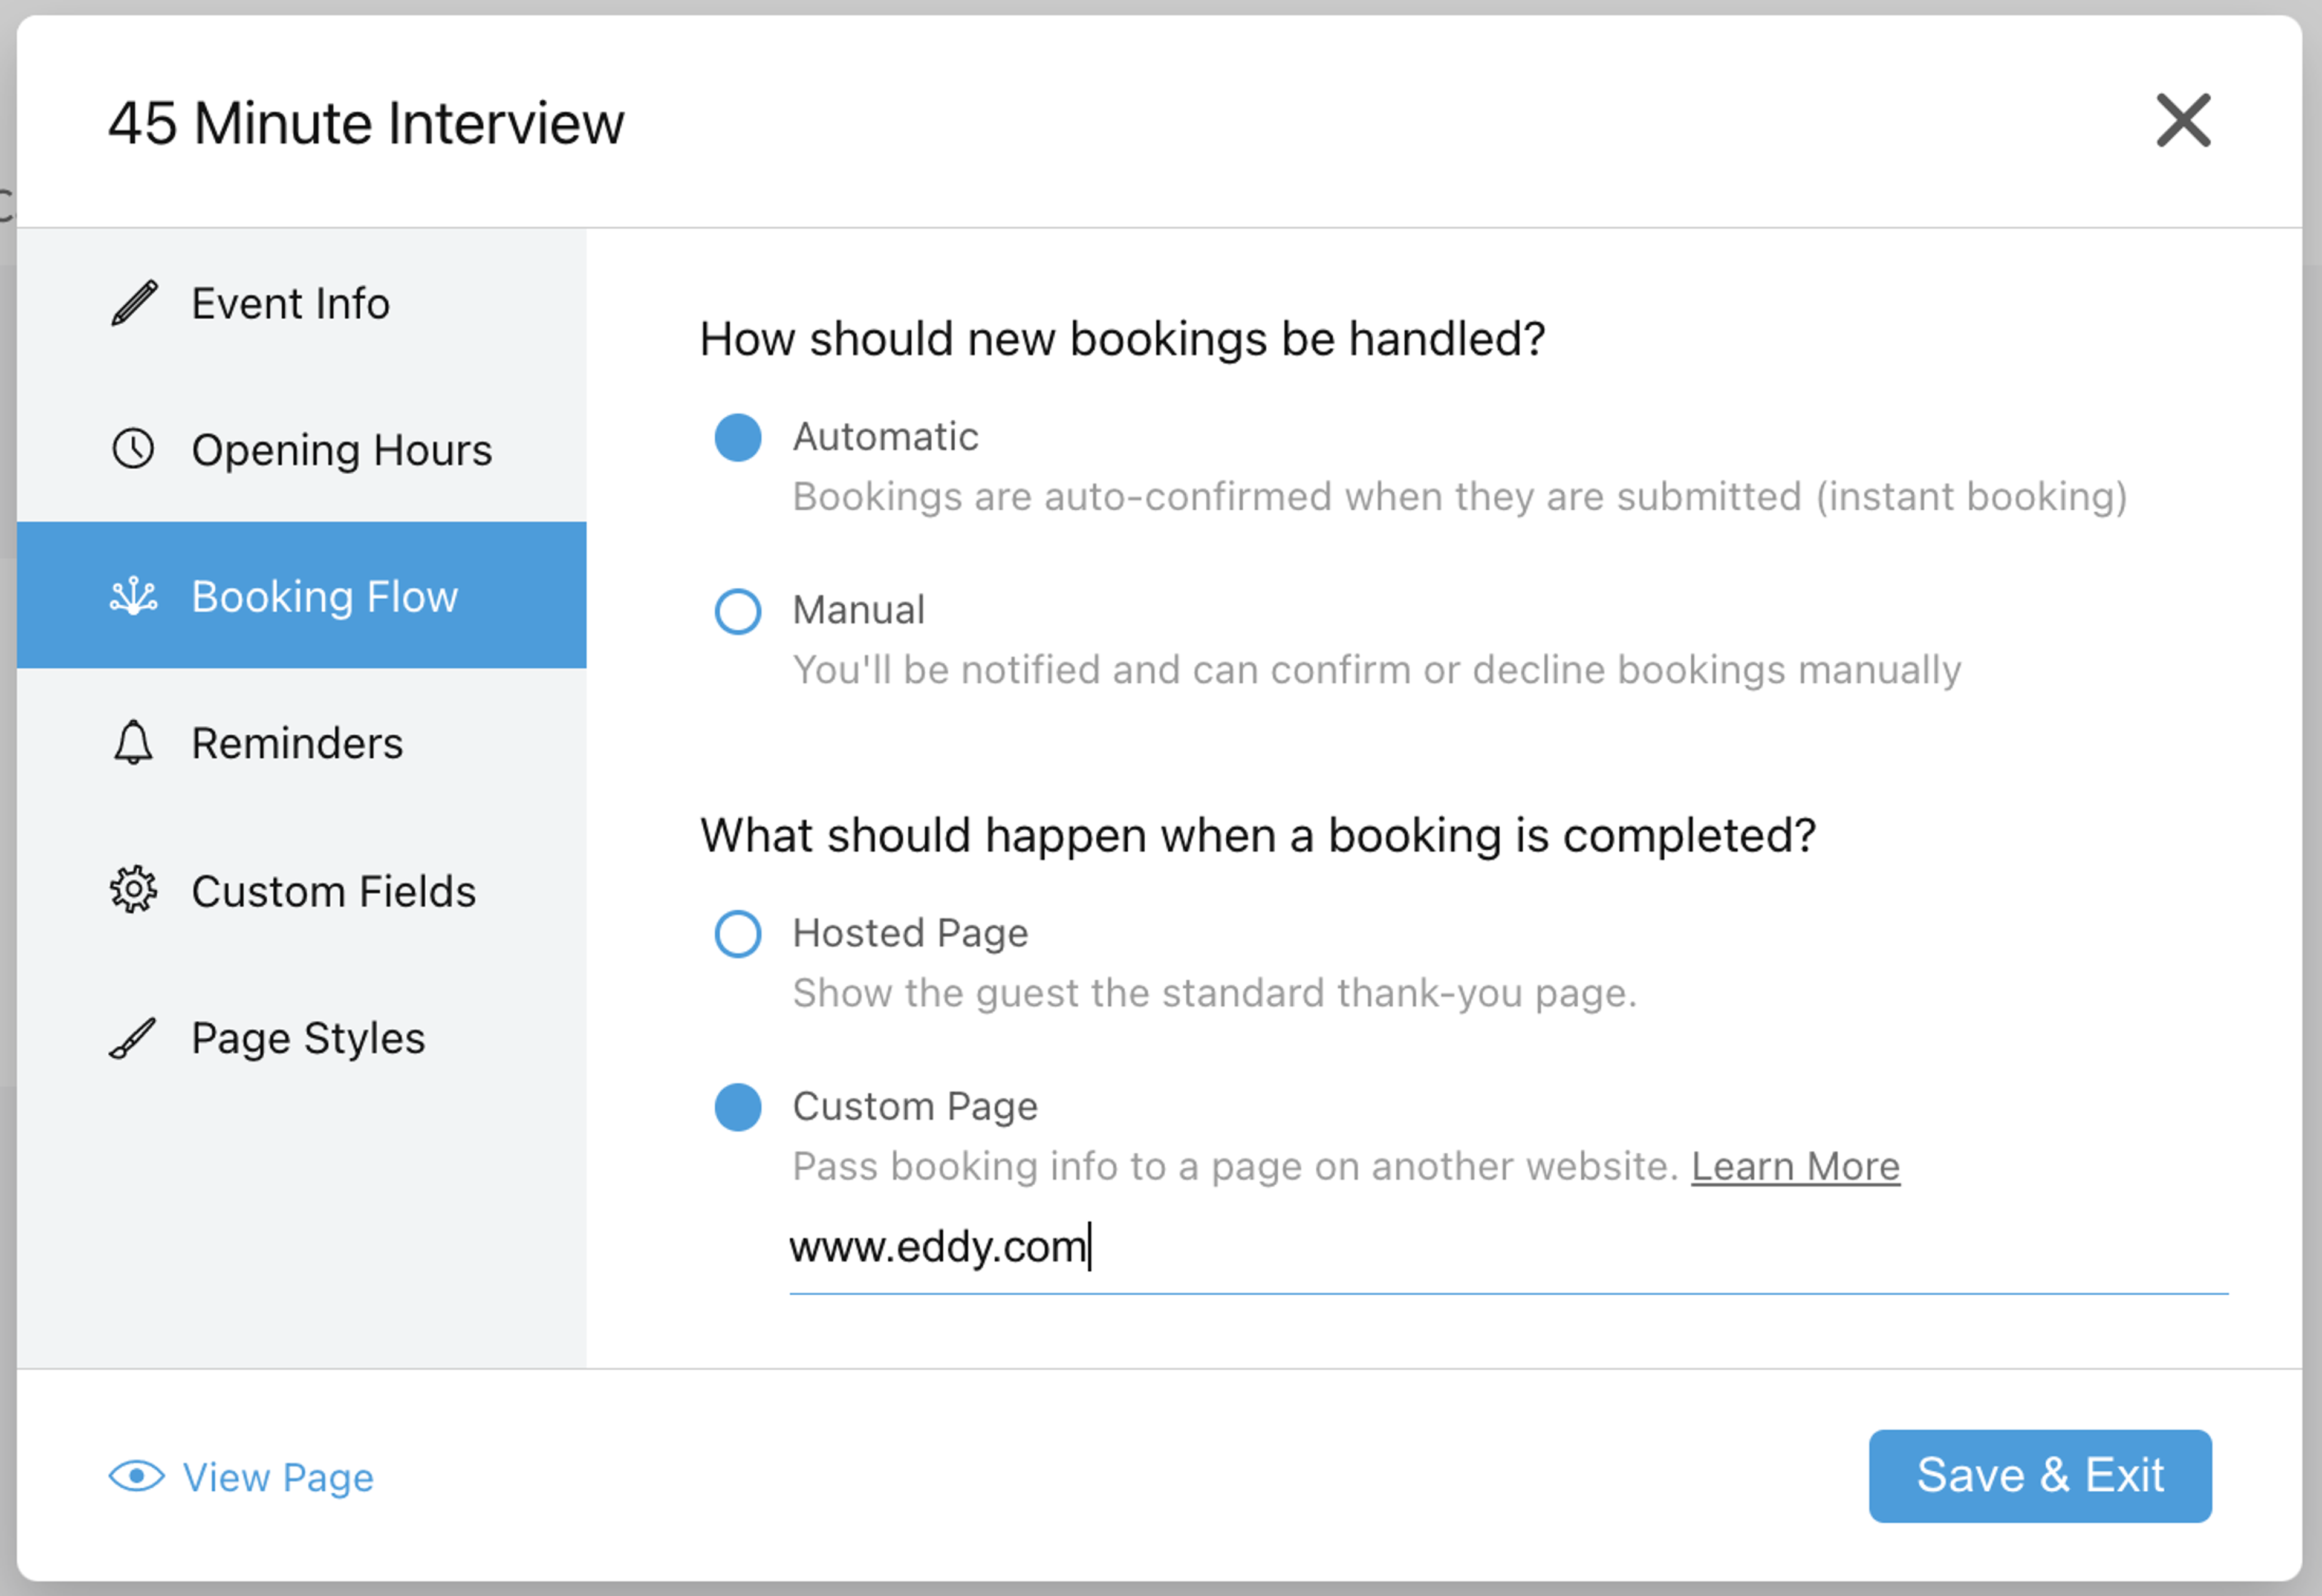This screenshot has height=1596, width=2322.
Task: Select the Hosted Page radio button
Action: pyautogui.click(x=738, y=934)
